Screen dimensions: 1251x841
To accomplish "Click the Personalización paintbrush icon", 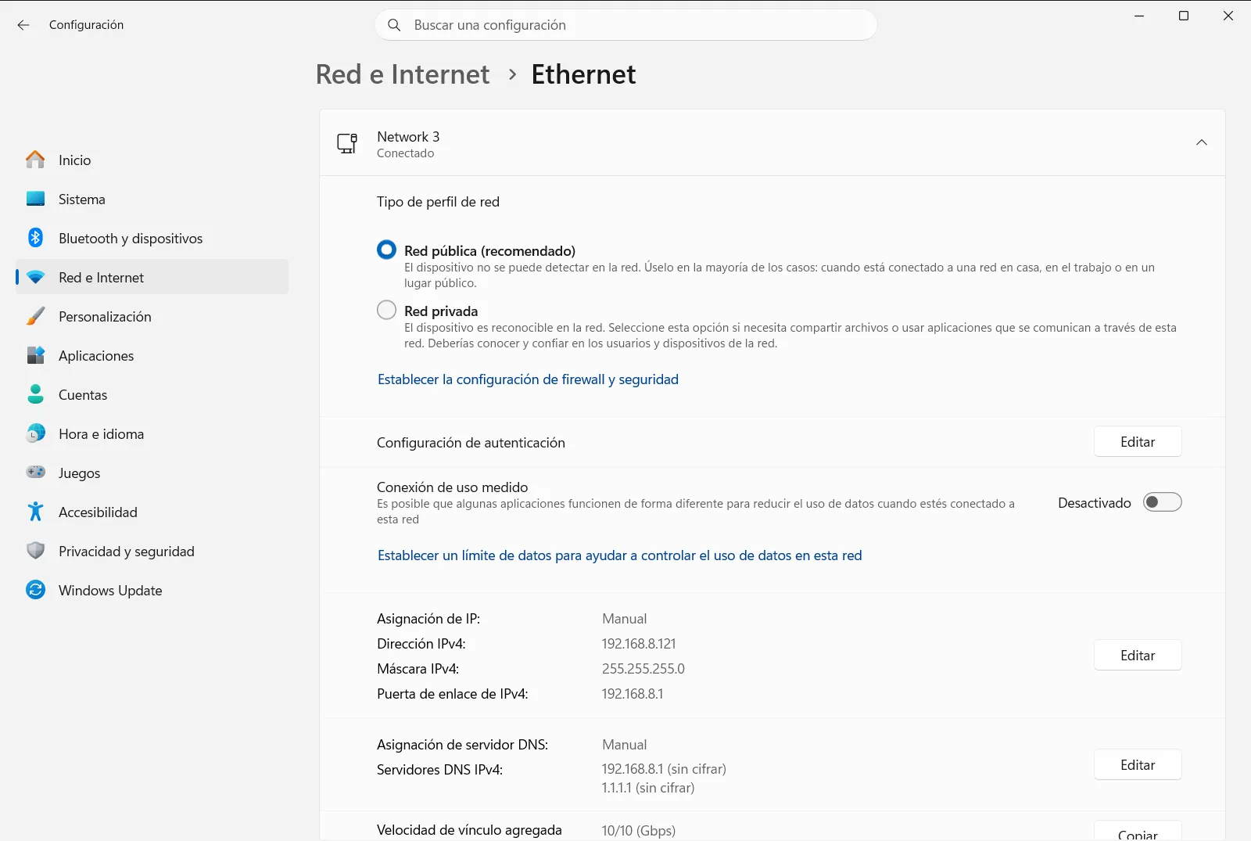I will coord(35,316).
